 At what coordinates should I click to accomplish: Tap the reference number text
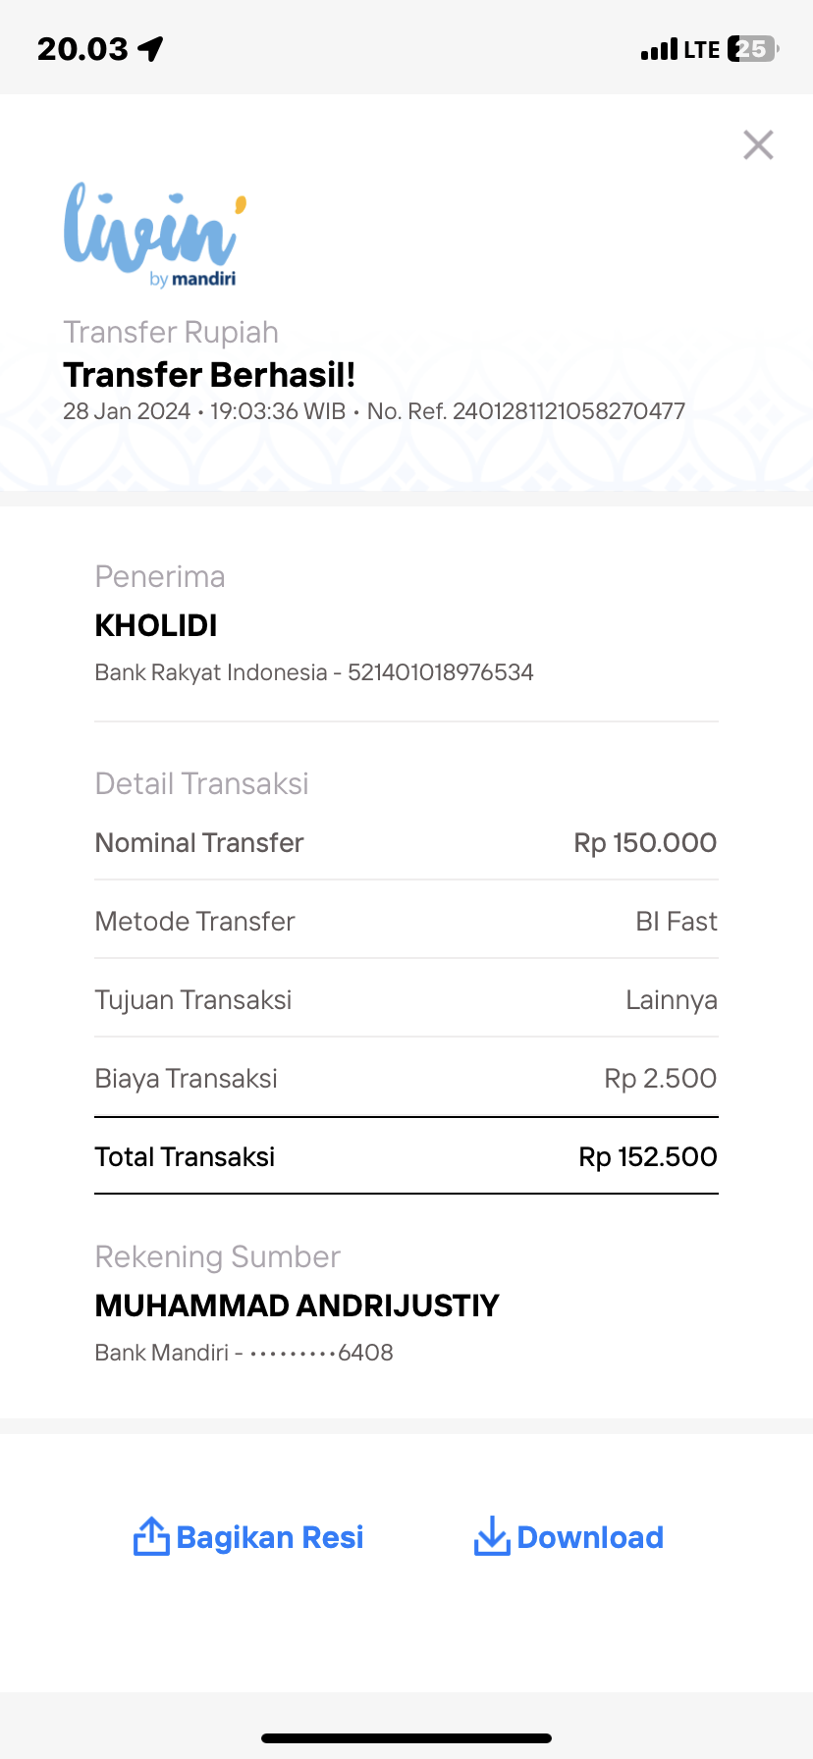point(526,411)
